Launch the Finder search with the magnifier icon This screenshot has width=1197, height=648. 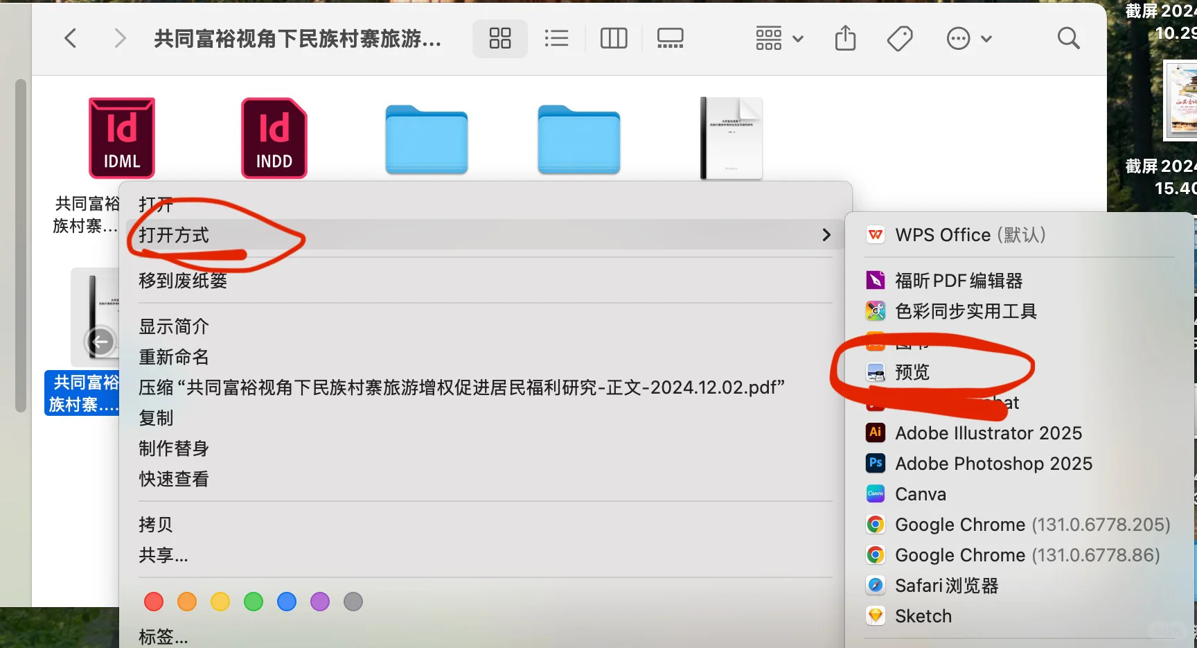(x=1068, y=38)
